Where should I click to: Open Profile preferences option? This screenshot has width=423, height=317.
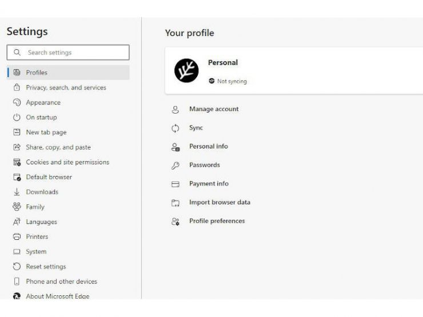coord(217,221)
